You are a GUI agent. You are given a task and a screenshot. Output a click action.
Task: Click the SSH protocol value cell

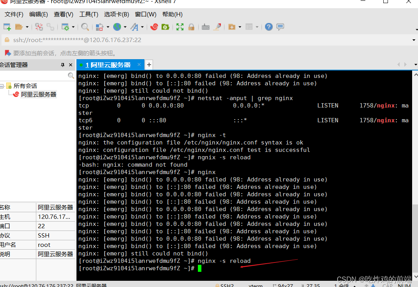(55, 235)
